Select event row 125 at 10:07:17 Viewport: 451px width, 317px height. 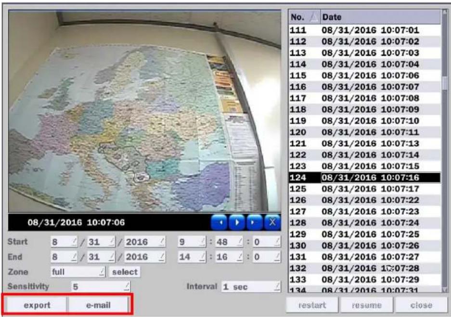click(x=365, y=189)
